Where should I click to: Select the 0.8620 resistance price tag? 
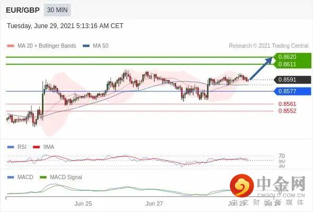tap(287, 57)
